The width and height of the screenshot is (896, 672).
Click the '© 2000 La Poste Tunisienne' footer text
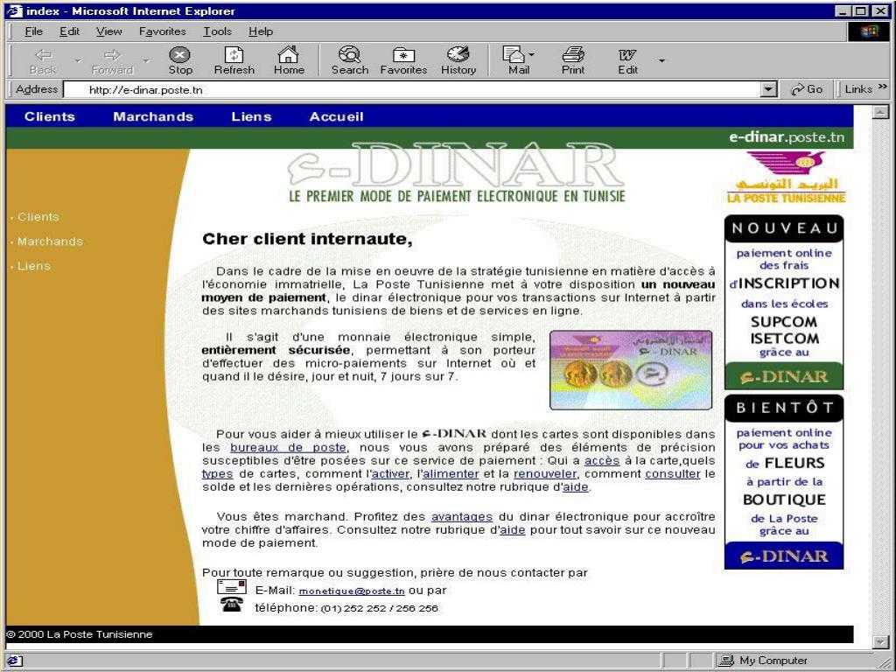tap(80, 635)
